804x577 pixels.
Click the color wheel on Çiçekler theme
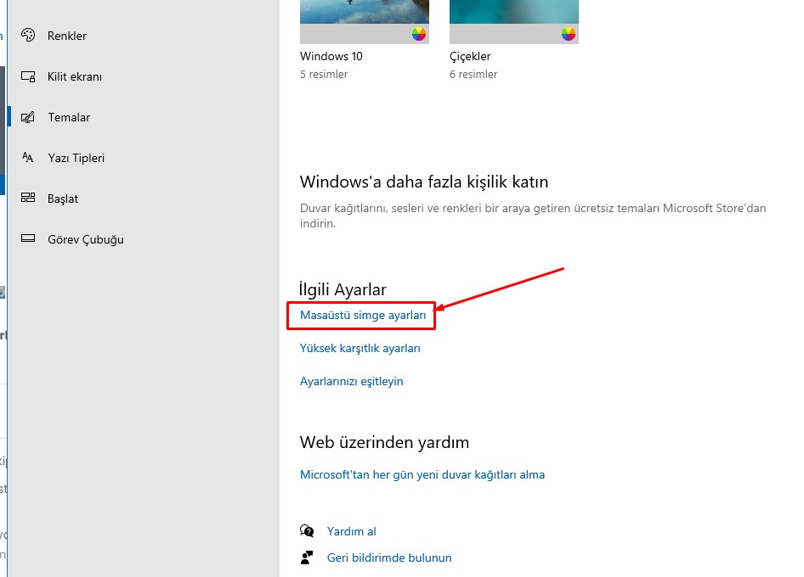pyautogui.click(x=569, y=34)
